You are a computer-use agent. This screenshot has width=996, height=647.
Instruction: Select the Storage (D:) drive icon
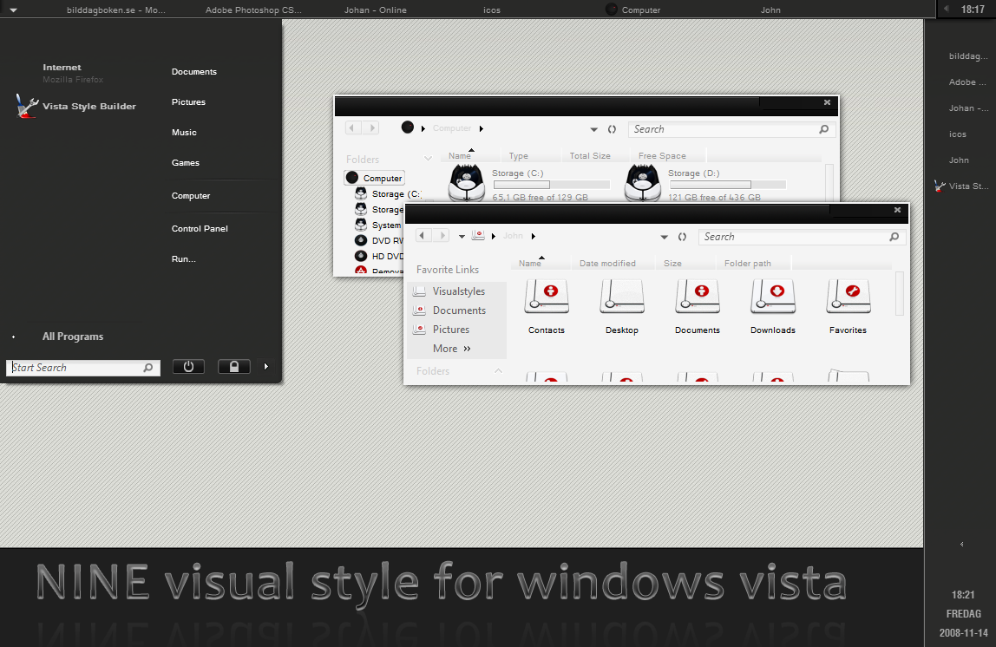(643, 182)
